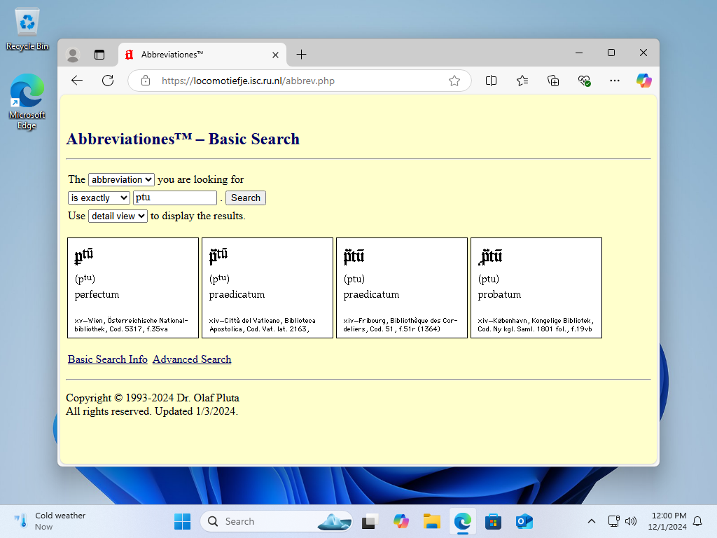Follow the Advanced Search link
Image resolution: width=717 pixels, height=538 pixels.
click(x=192, y=359)
